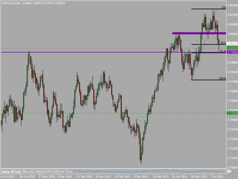Click the 0.78140 price axis label
Viewport: 238px width, 179px height.
[x=233, y=72]
